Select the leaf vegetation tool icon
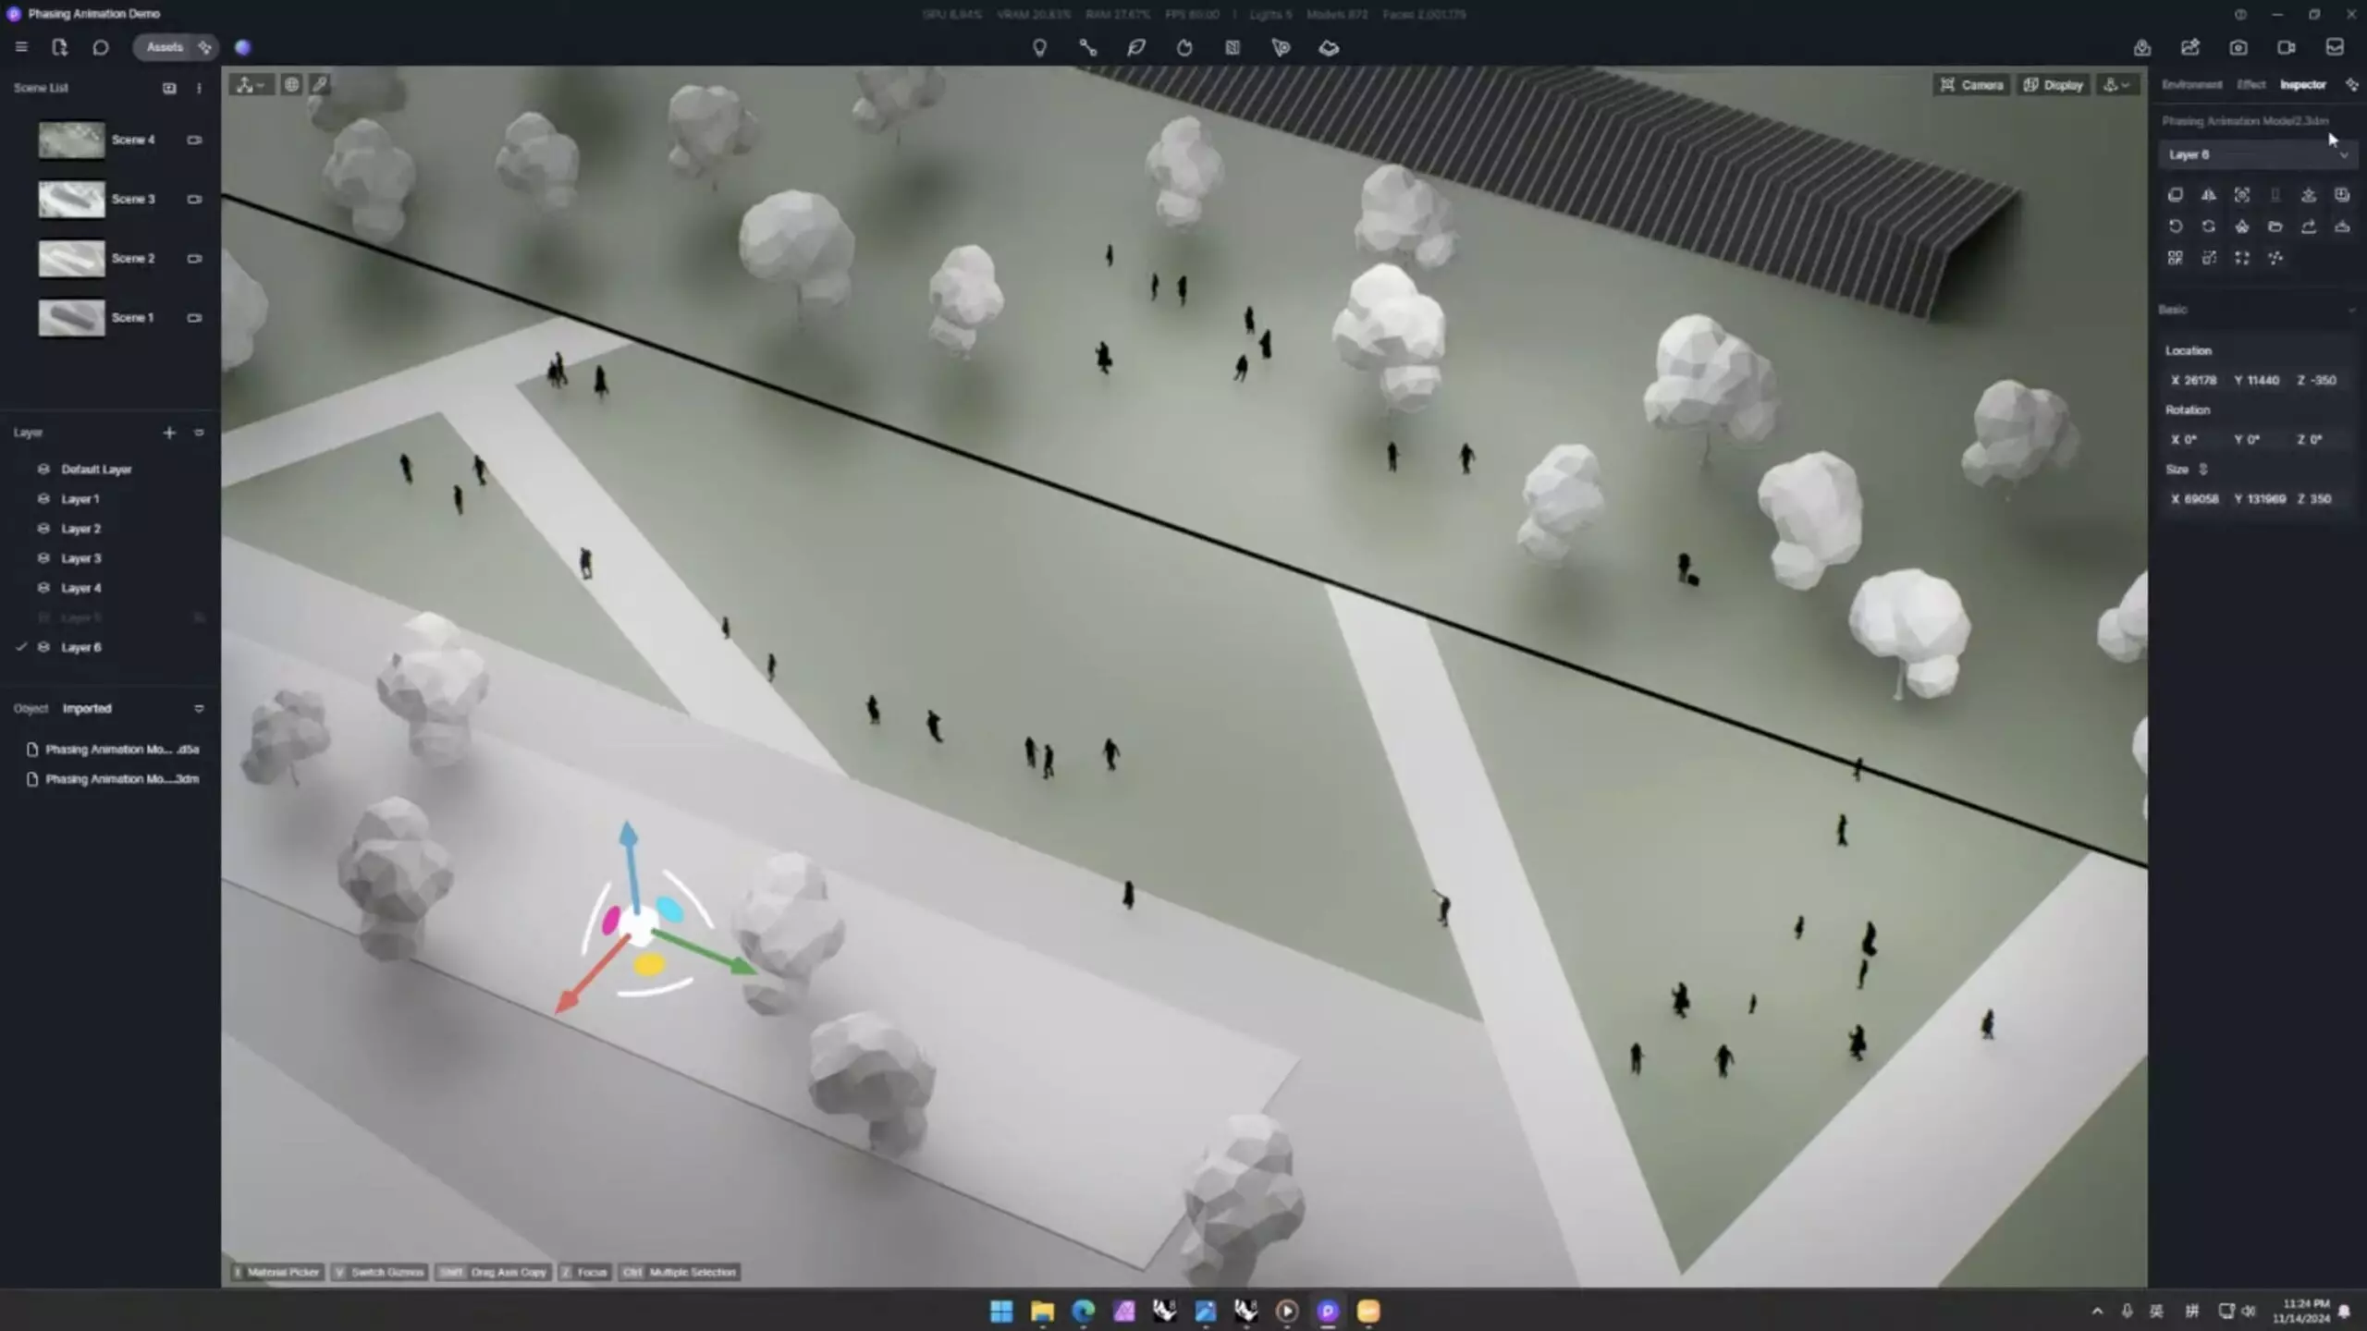Screen dimensions: 2367x1331 pos(1136,48)
